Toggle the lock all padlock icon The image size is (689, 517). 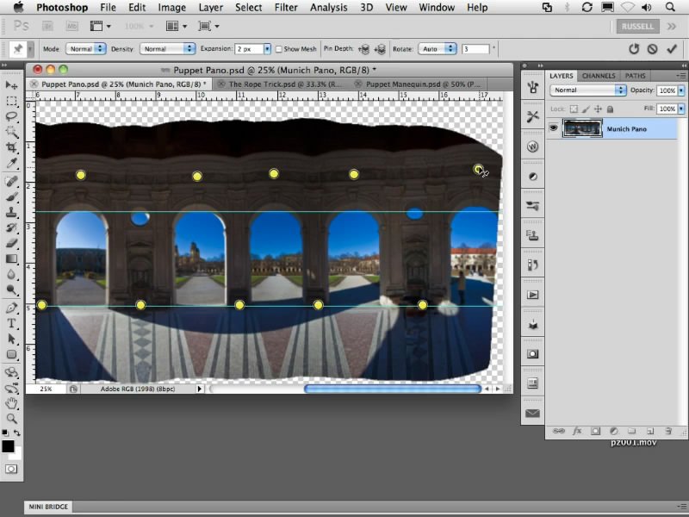click(610, 109)
